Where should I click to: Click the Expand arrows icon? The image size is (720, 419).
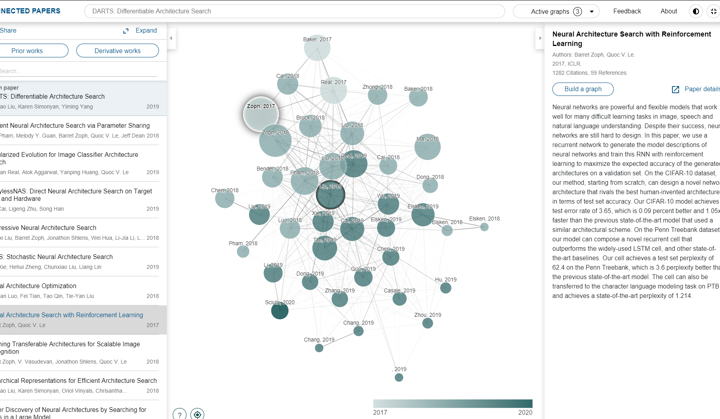[x=126, y=31]
